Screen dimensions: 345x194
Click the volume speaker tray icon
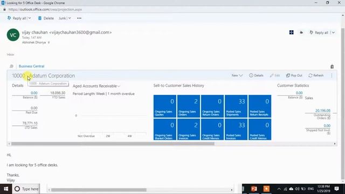point(297,189)
